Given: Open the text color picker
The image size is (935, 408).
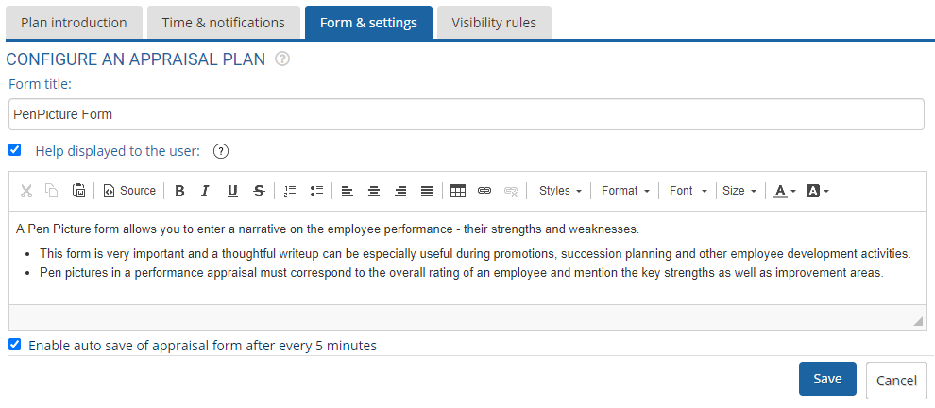Looking at the screenshot, I should click(784, 191).
